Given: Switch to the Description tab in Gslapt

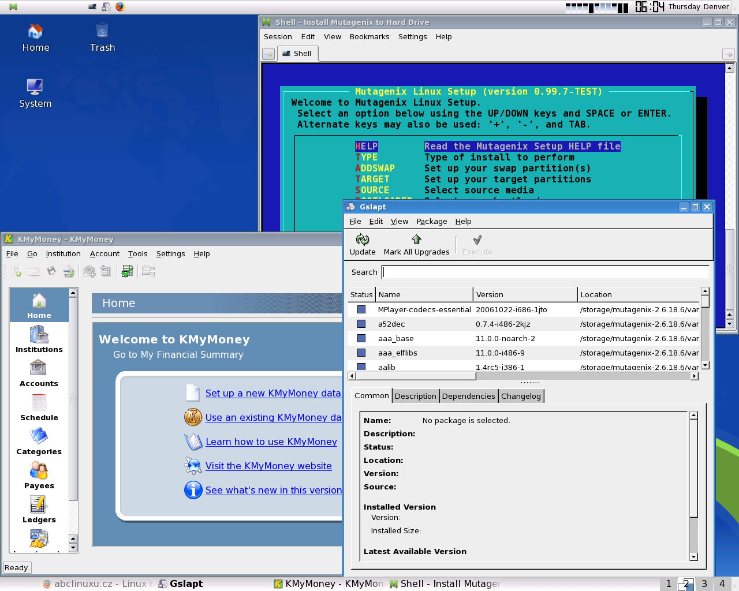Looking at the screenshot, I should tap(416, 396).
